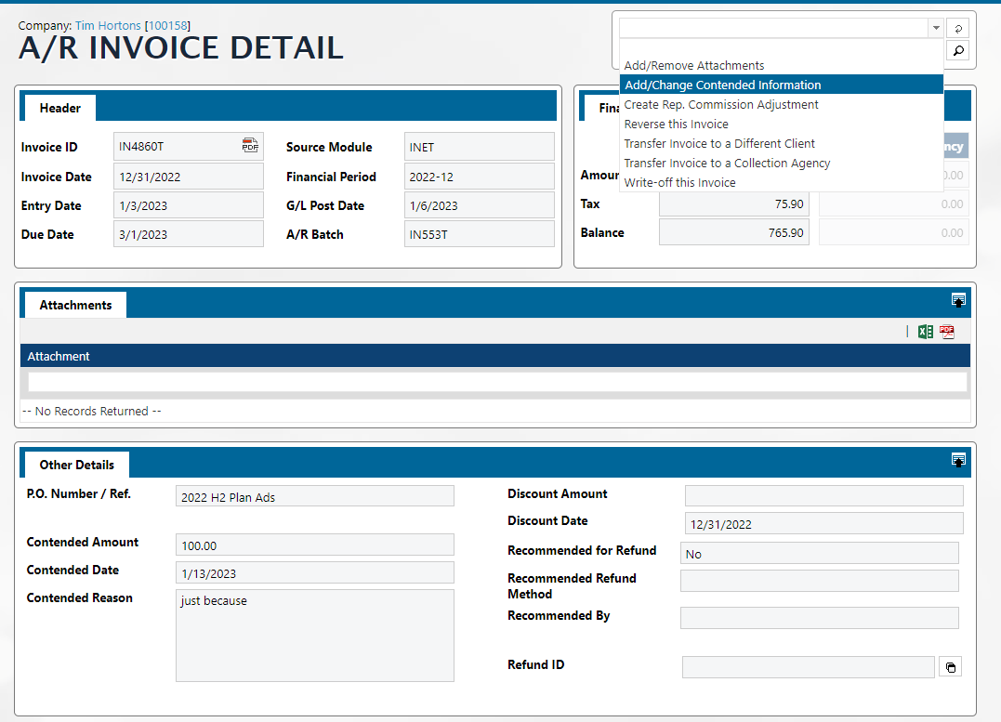Choose Write-off this Invoice
1001x722 pixels.
pyautogui.click(x=679, y=183)
